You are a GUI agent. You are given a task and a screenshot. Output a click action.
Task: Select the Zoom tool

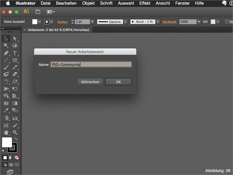click(x=15, y=132)
